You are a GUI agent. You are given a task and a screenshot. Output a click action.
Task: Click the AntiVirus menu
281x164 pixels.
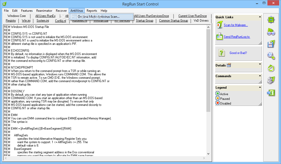[x=77, y=11]
